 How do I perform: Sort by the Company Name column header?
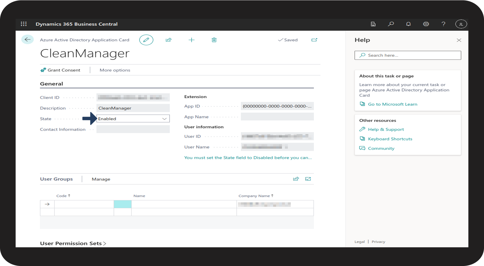click(256, 196)
